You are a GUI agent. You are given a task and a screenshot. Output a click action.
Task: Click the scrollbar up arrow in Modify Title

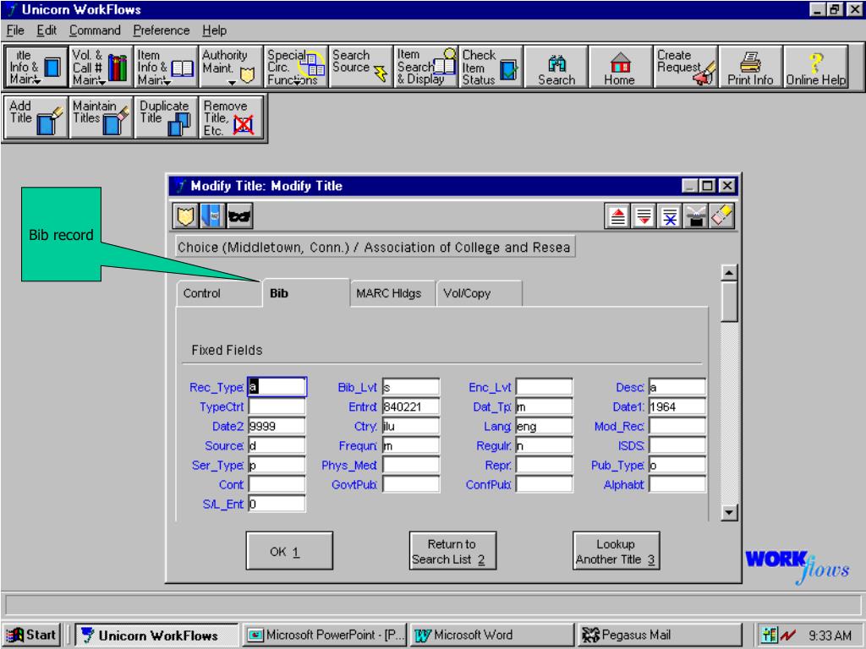point(730,273)
